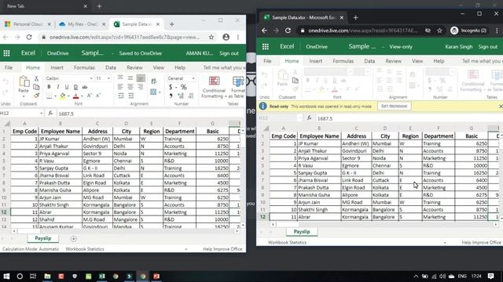Toggle Underline formatting in left Excel
Viewport: 503px width, 282px height.
[67, 87]
